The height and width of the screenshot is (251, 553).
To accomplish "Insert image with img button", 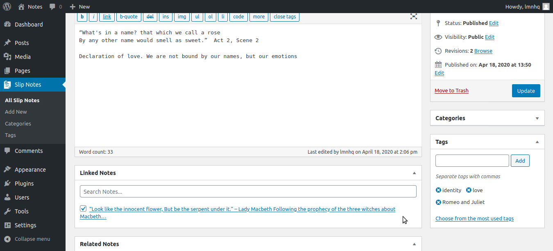I will (182, 17).
